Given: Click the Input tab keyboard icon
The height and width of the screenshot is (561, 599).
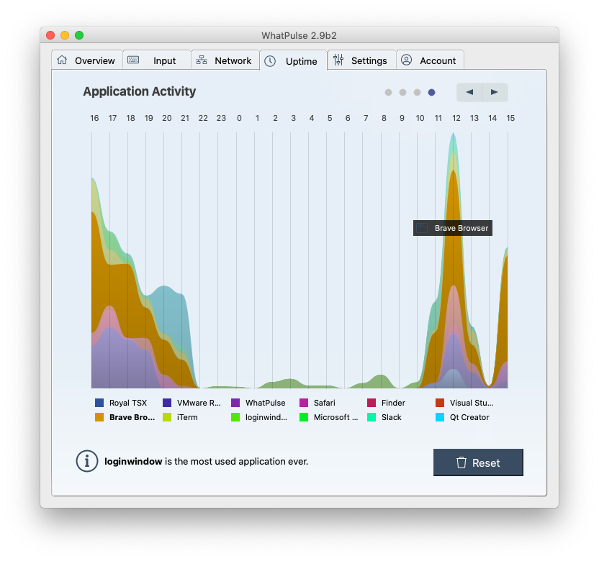Looking at the screenshot, I should click(x=133, y=60).
